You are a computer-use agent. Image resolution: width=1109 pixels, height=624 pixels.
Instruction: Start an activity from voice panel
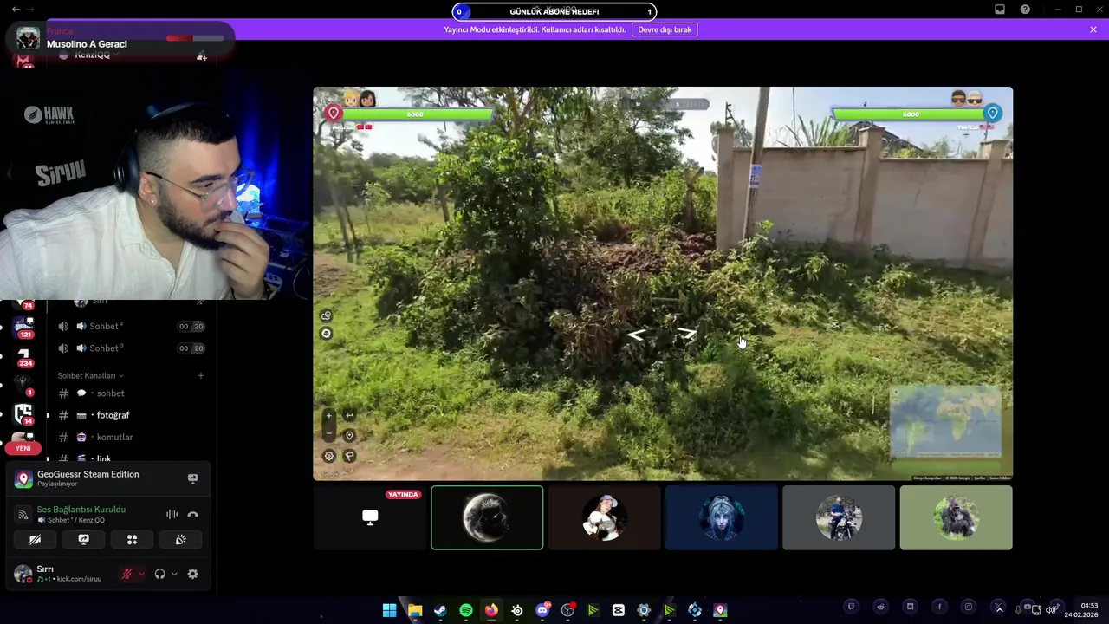coord(132,539)
